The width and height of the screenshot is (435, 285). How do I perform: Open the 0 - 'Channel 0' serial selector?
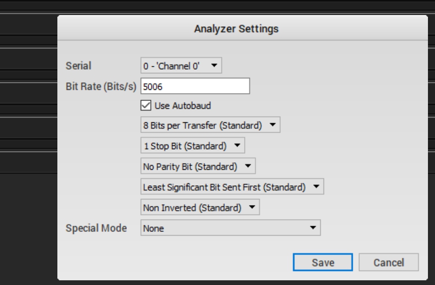click(x=181, y=65)
